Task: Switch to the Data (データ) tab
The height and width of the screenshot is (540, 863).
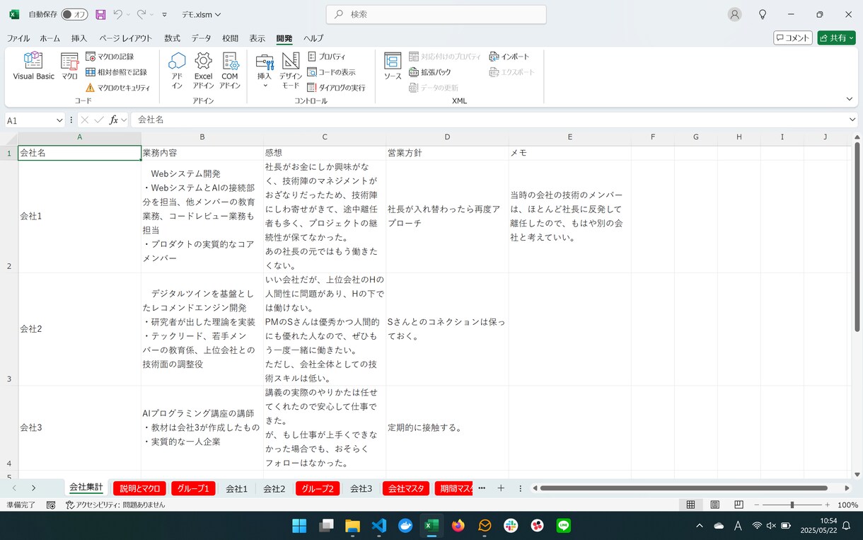Action: (x=201, y=38)
